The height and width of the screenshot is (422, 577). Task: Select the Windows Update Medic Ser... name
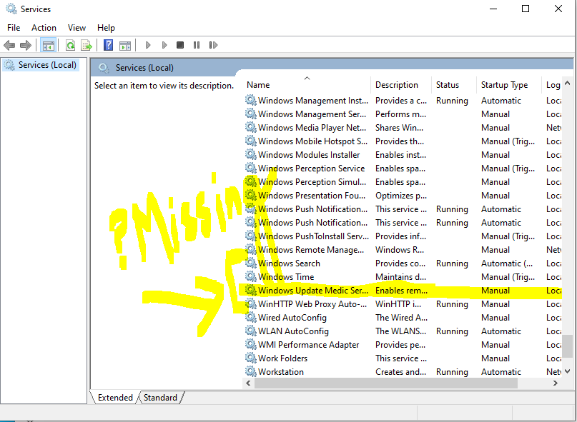click(x=312, y=291)
